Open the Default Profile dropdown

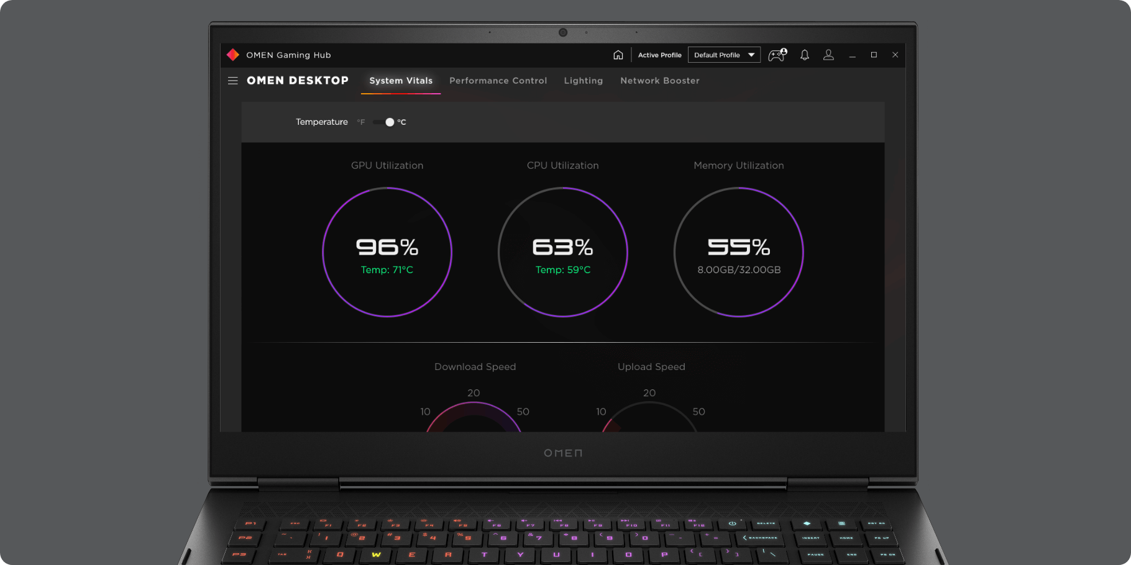[724, 55]
